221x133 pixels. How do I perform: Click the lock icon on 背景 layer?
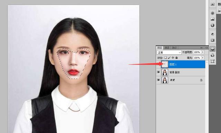pos(201,80)
